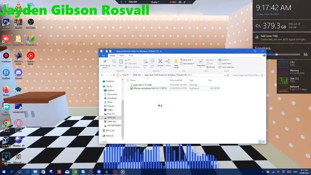
Task: Select This PC in navigation pane
Action: click(107, 87)
